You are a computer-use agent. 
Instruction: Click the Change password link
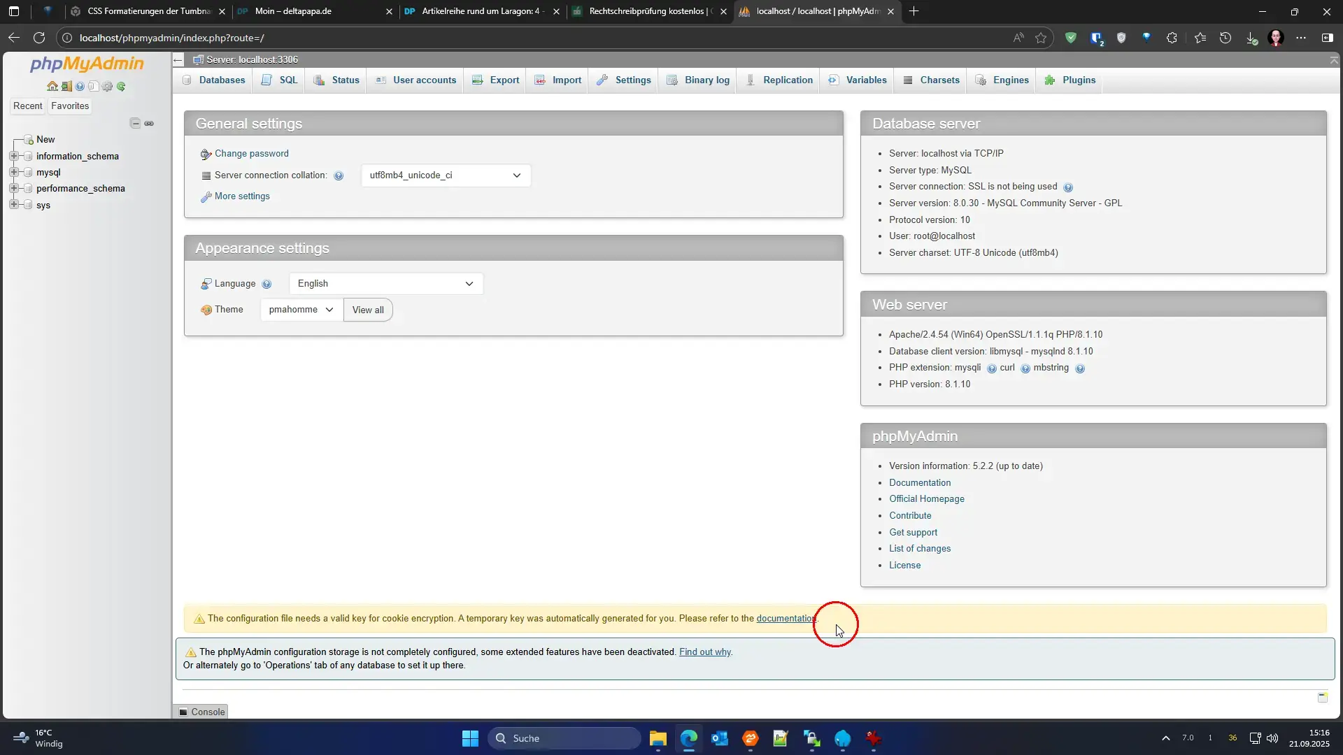(251, 154)
